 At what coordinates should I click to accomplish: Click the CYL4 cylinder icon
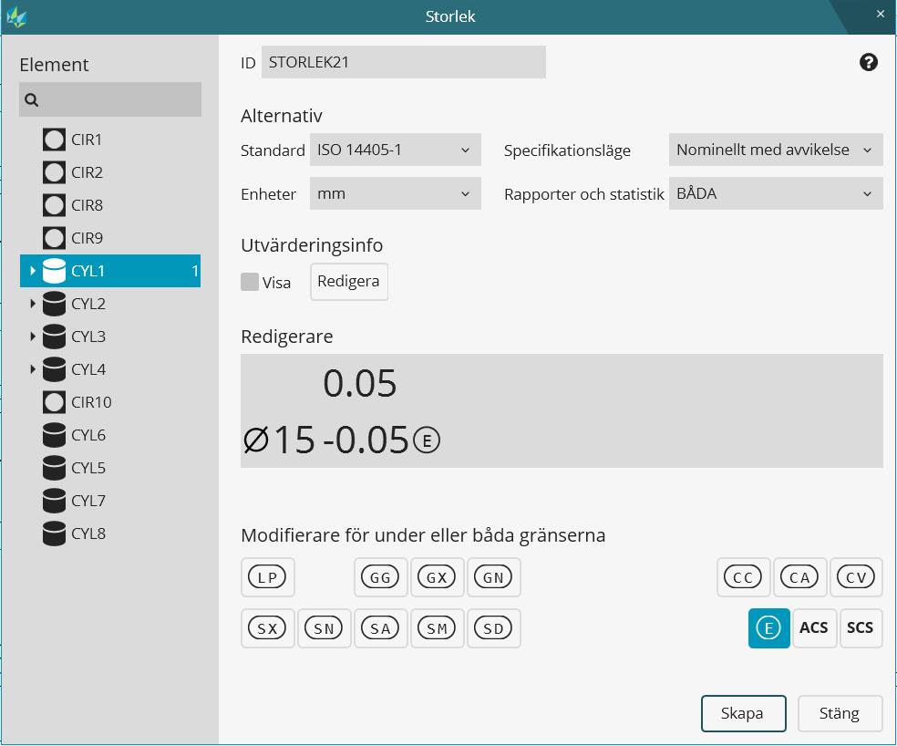55,369
